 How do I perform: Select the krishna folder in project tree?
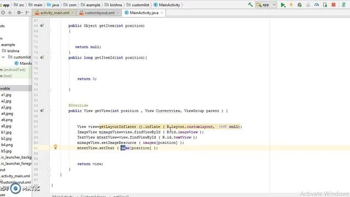pyautogui.click(x=11, y=51)
